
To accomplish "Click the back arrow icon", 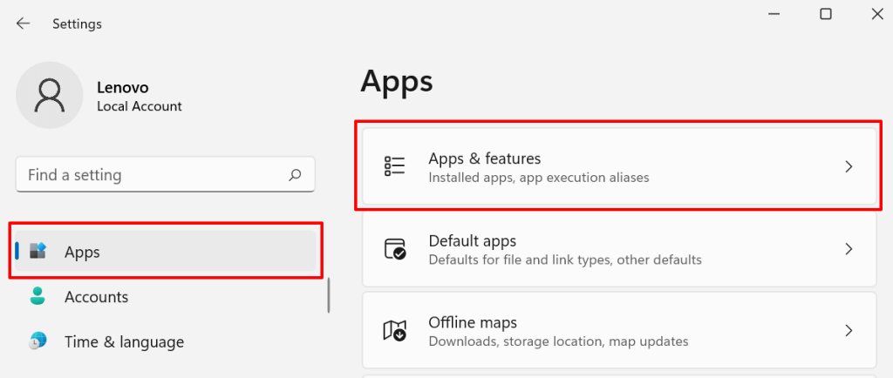I will click(x=23, y=24).
